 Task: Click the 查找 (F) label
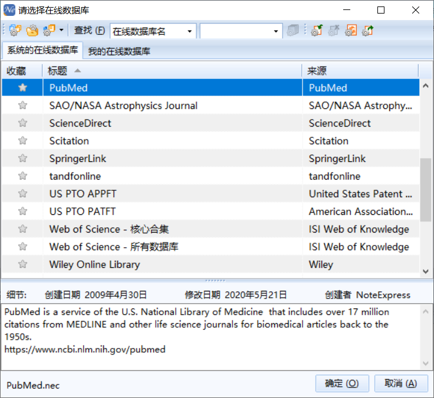(x=90, y=30)
